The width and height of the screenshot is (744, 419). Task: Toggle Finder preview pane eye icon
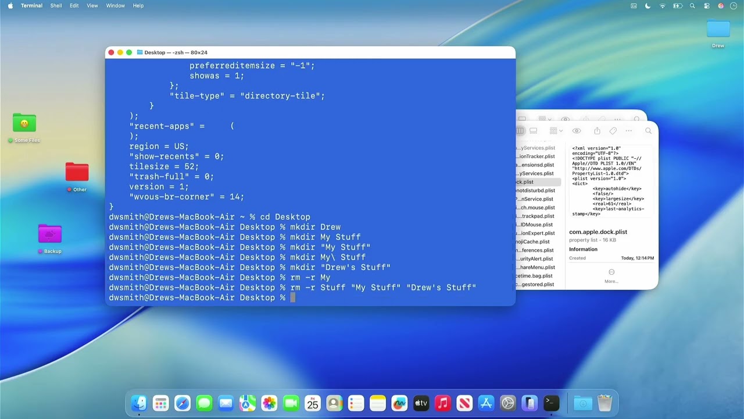(x=577, y=131)
